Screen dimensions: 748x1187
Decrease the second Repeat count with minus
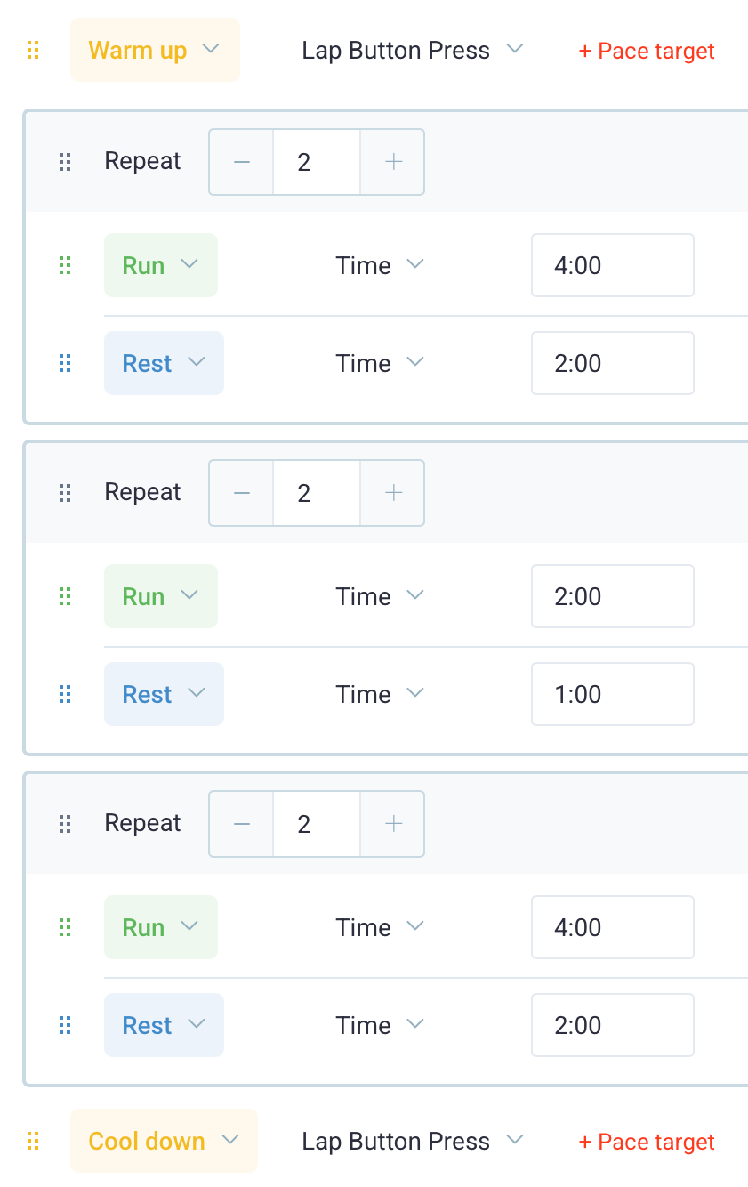click(241, 493)
